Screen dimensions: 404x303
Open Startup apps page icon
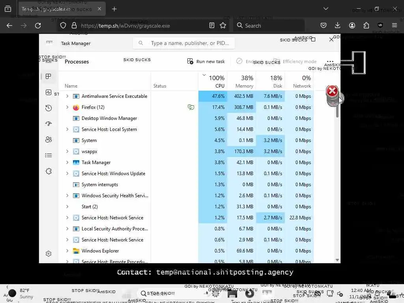pos(48,123)
